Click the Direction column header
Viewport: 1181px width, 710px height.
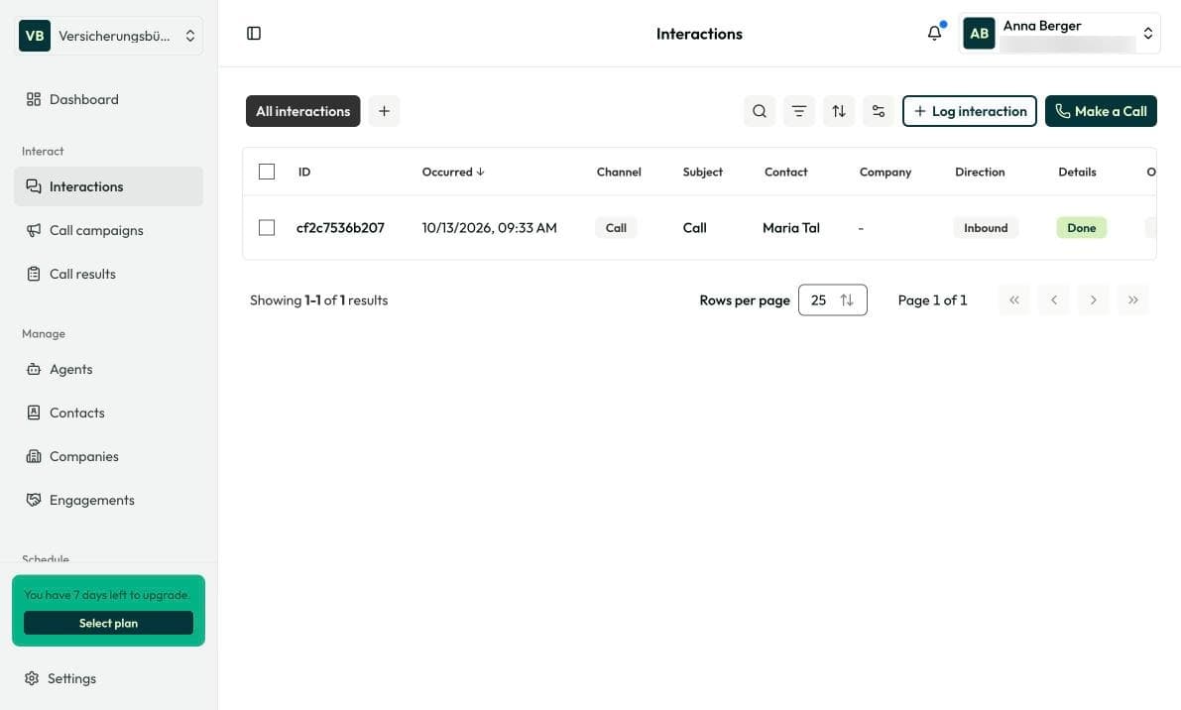coord(980,172)
